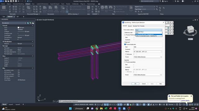Screen dimensions: 199x111
Task: Select Assembly Group in dropdown list
Action: (149, 32)
